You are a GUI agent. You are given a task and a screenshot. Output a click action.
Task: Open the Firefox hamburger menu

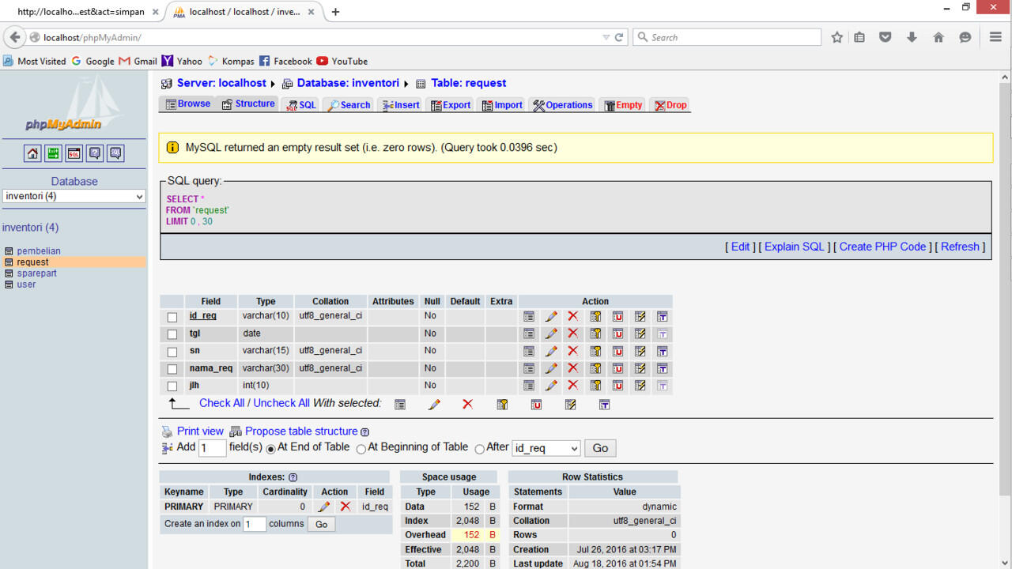tap(995, 37)
